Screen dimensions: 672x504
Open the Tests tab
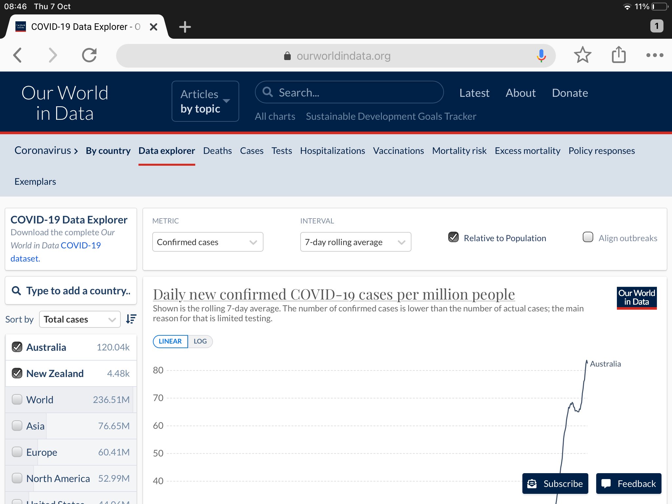pyautogui.click(x=282, y=151)
